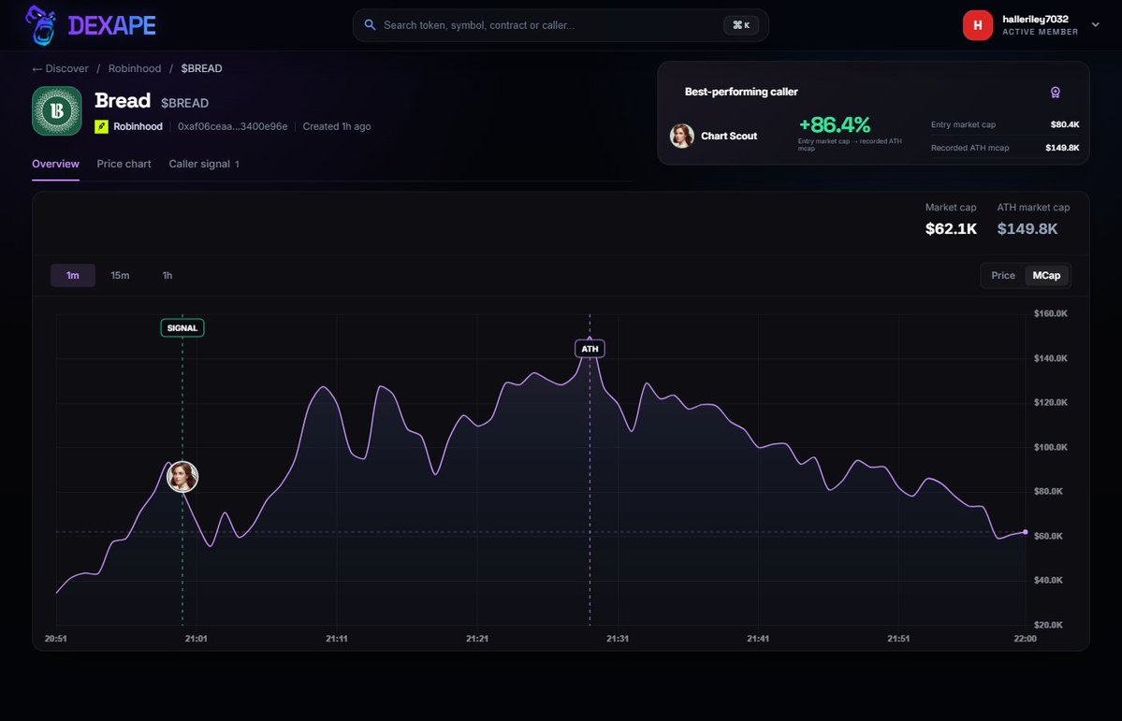
Task: Click the $BREAD ticker beside Bread title
Action: point(184,103)
